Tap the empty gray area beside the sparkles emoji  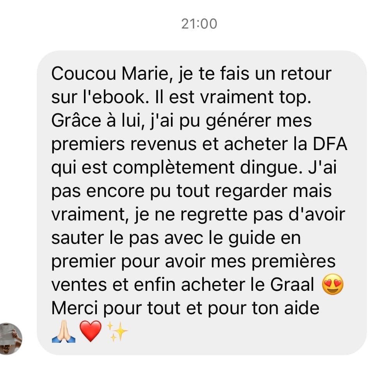[244, 331]
